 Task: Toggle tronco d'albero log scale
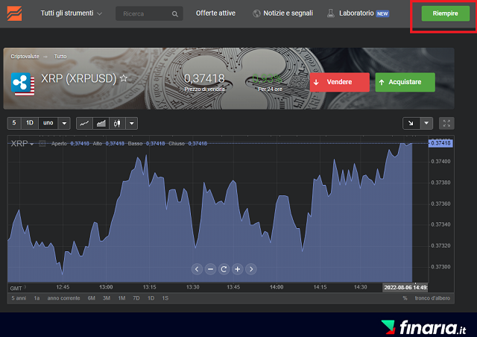(x=432, y=298)
